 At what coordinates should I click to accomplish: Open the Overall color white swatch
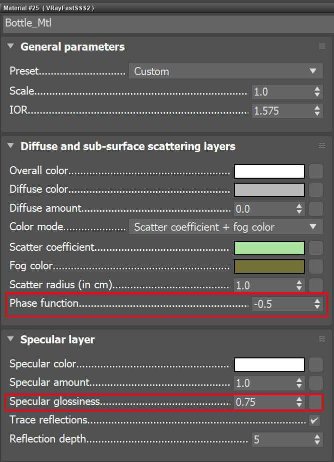pyautogui.click(x=269, y=172)
